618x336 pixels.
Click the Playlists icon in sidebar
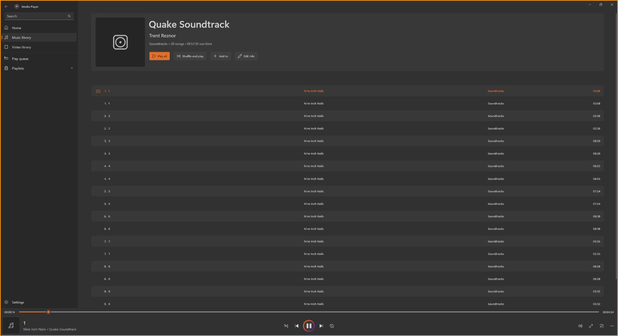coord(6,68)
